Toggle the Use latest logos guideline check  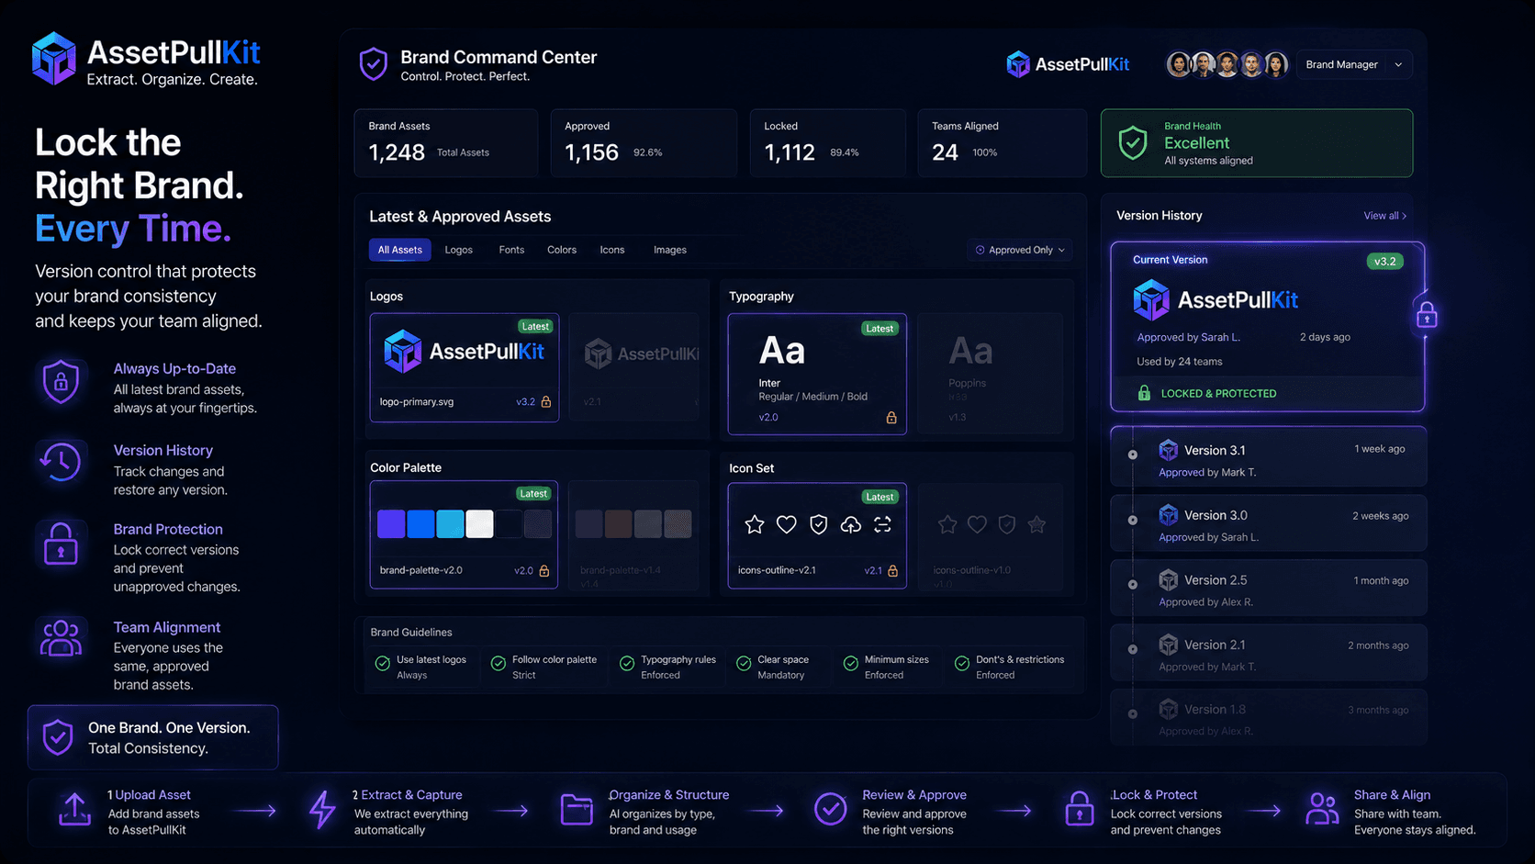coord(383,664)
